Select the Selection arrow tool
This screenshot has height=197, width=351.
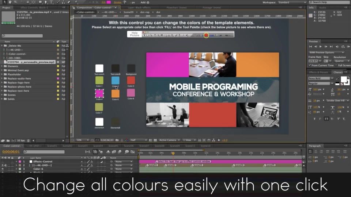pyautogui.click(x=4, y=2)
